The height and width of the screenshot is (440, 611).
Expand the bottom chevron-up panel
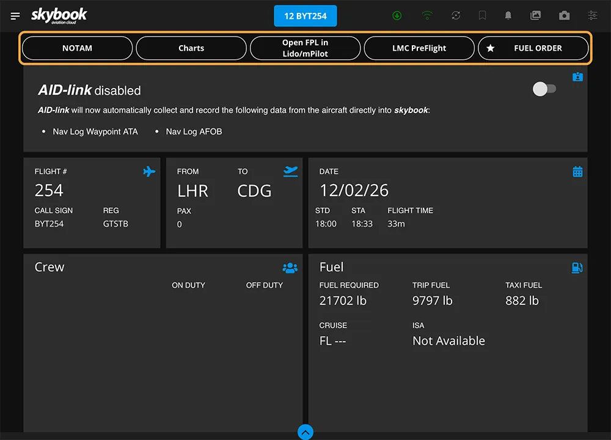click(305, 432)
